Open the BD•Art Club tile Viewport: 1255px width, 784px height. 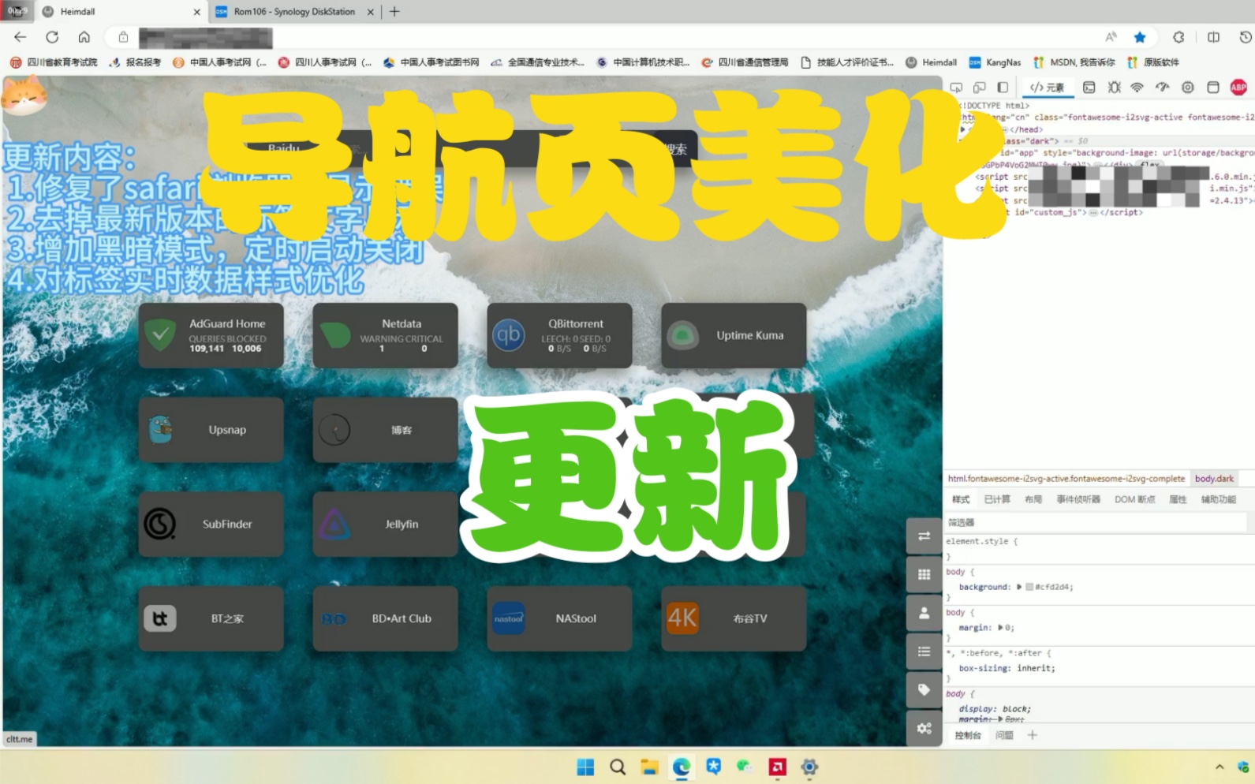(385, 618)
